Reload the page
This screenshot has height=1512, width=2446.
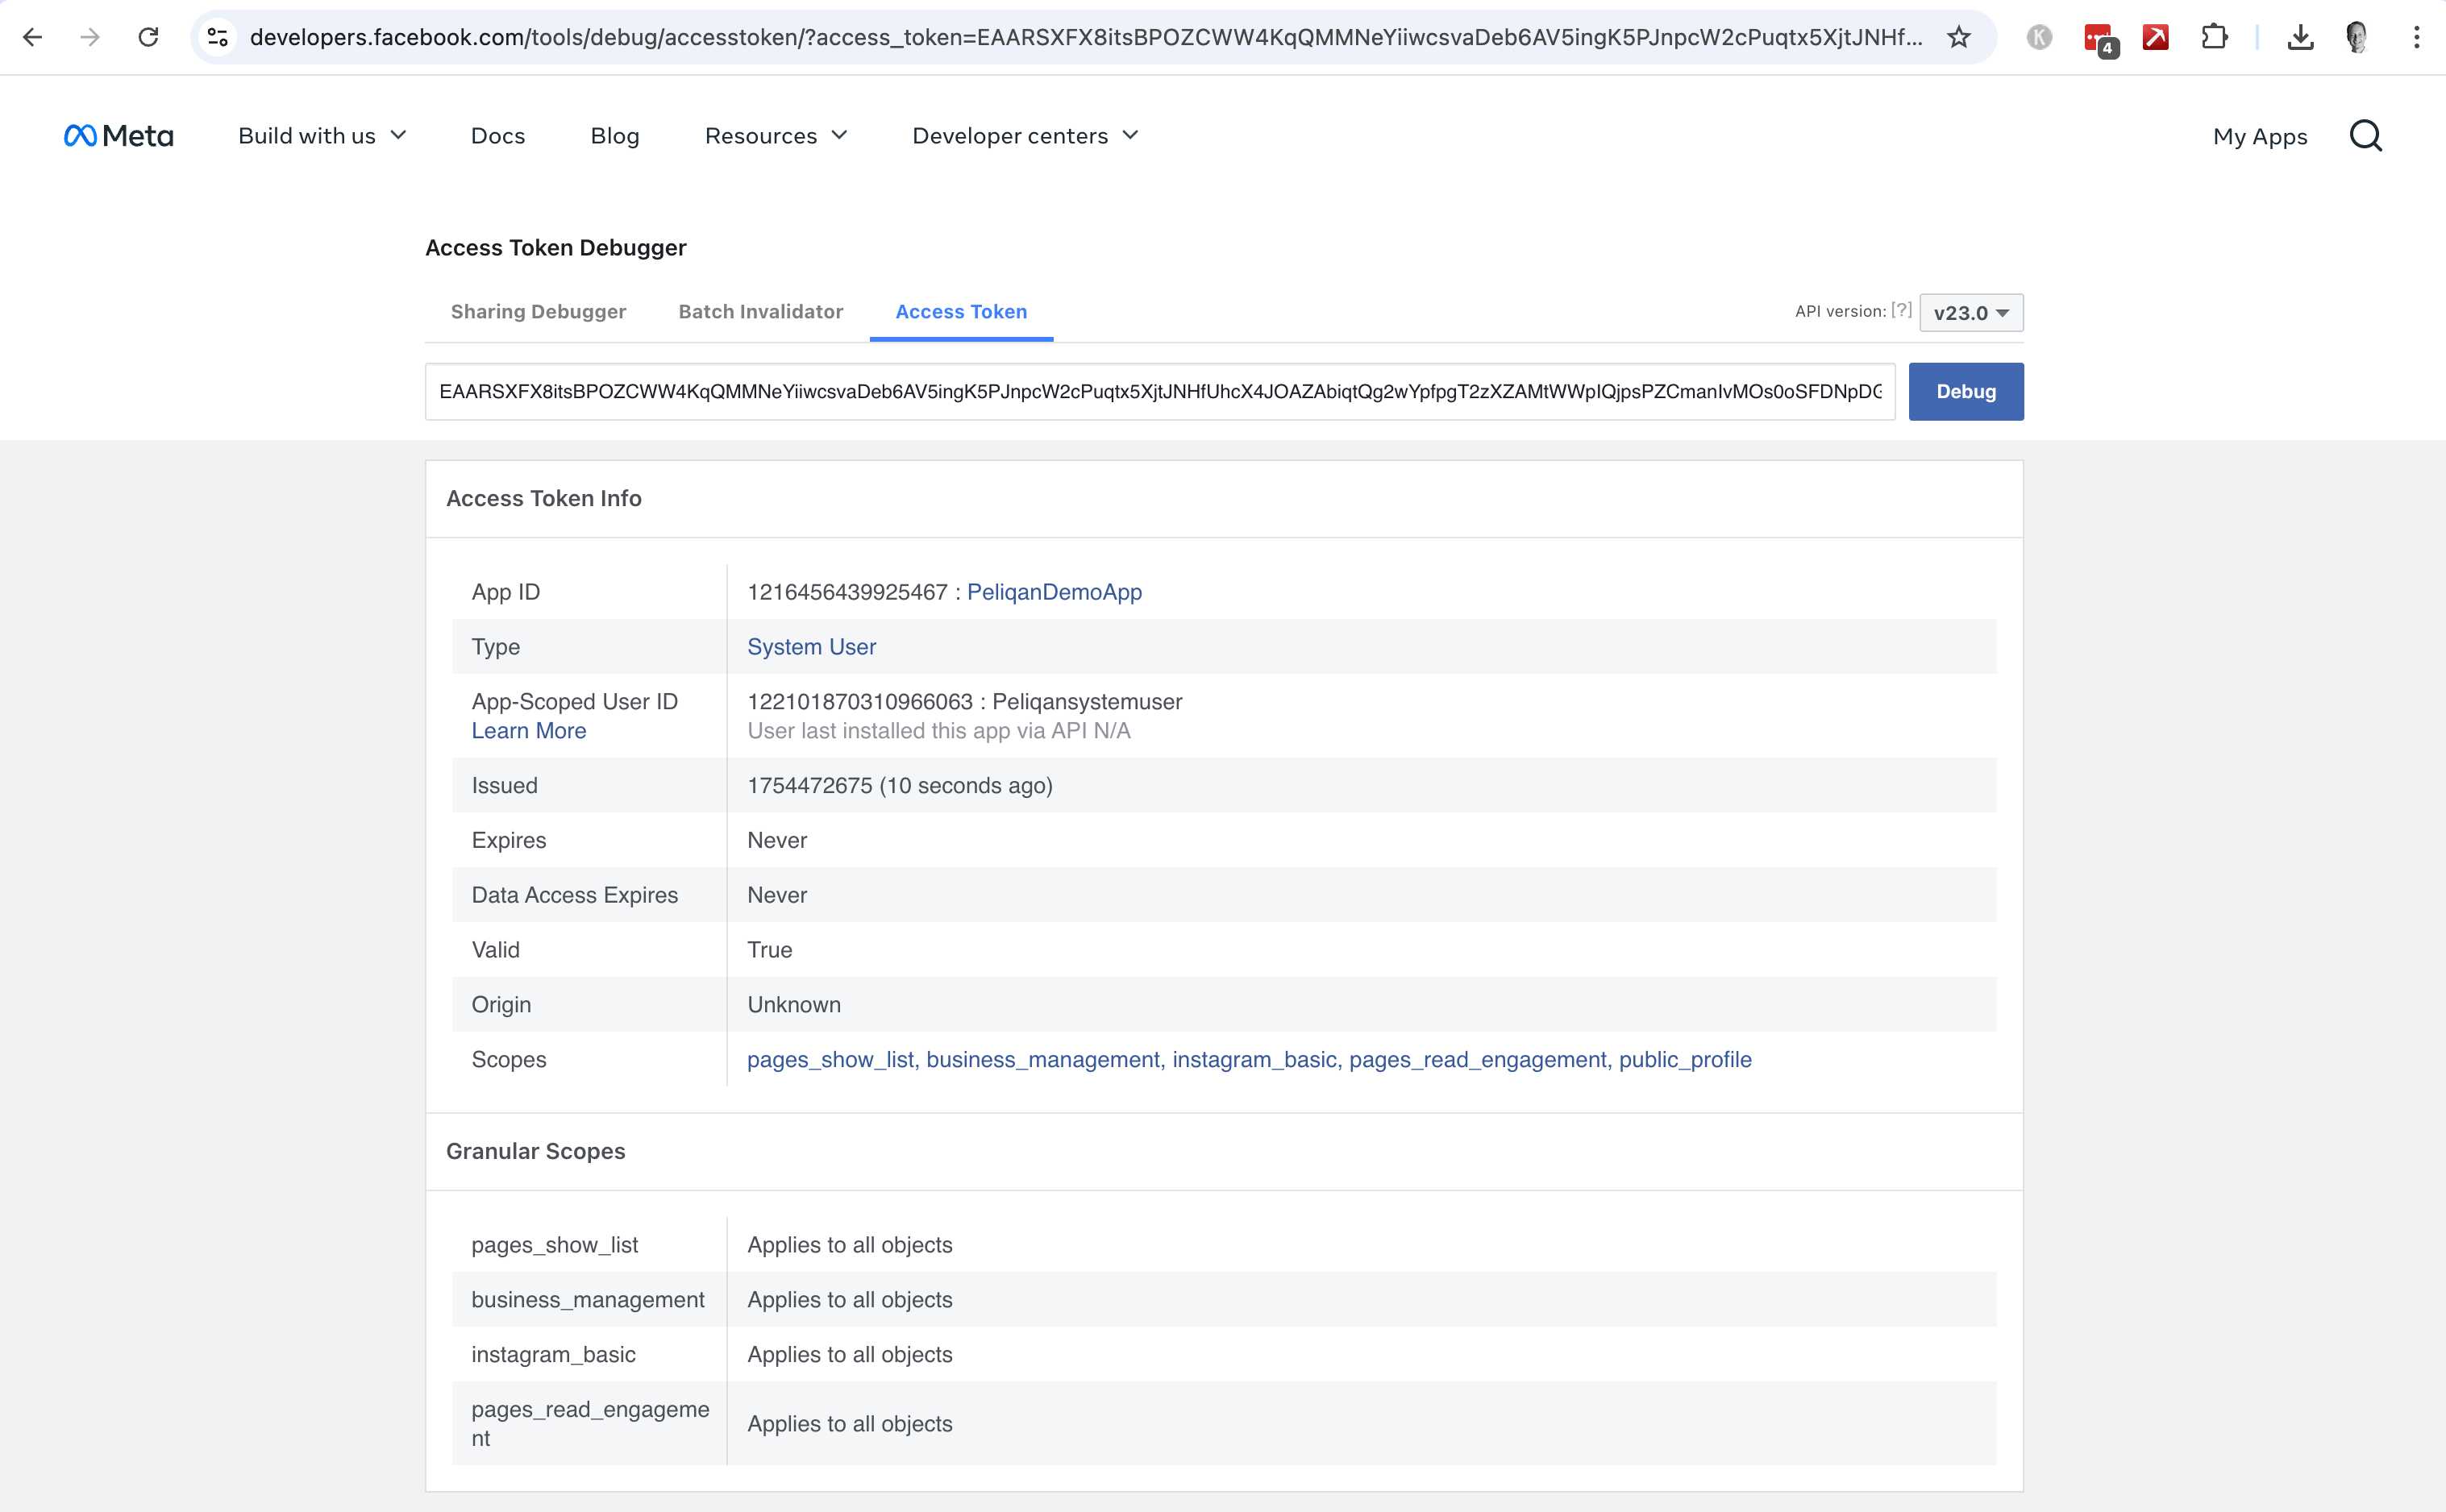click(x=148, y=37)
